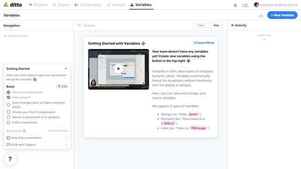Click the ditto logo
301x169 pixels.
pyautogui.click(x=13, y=5)
